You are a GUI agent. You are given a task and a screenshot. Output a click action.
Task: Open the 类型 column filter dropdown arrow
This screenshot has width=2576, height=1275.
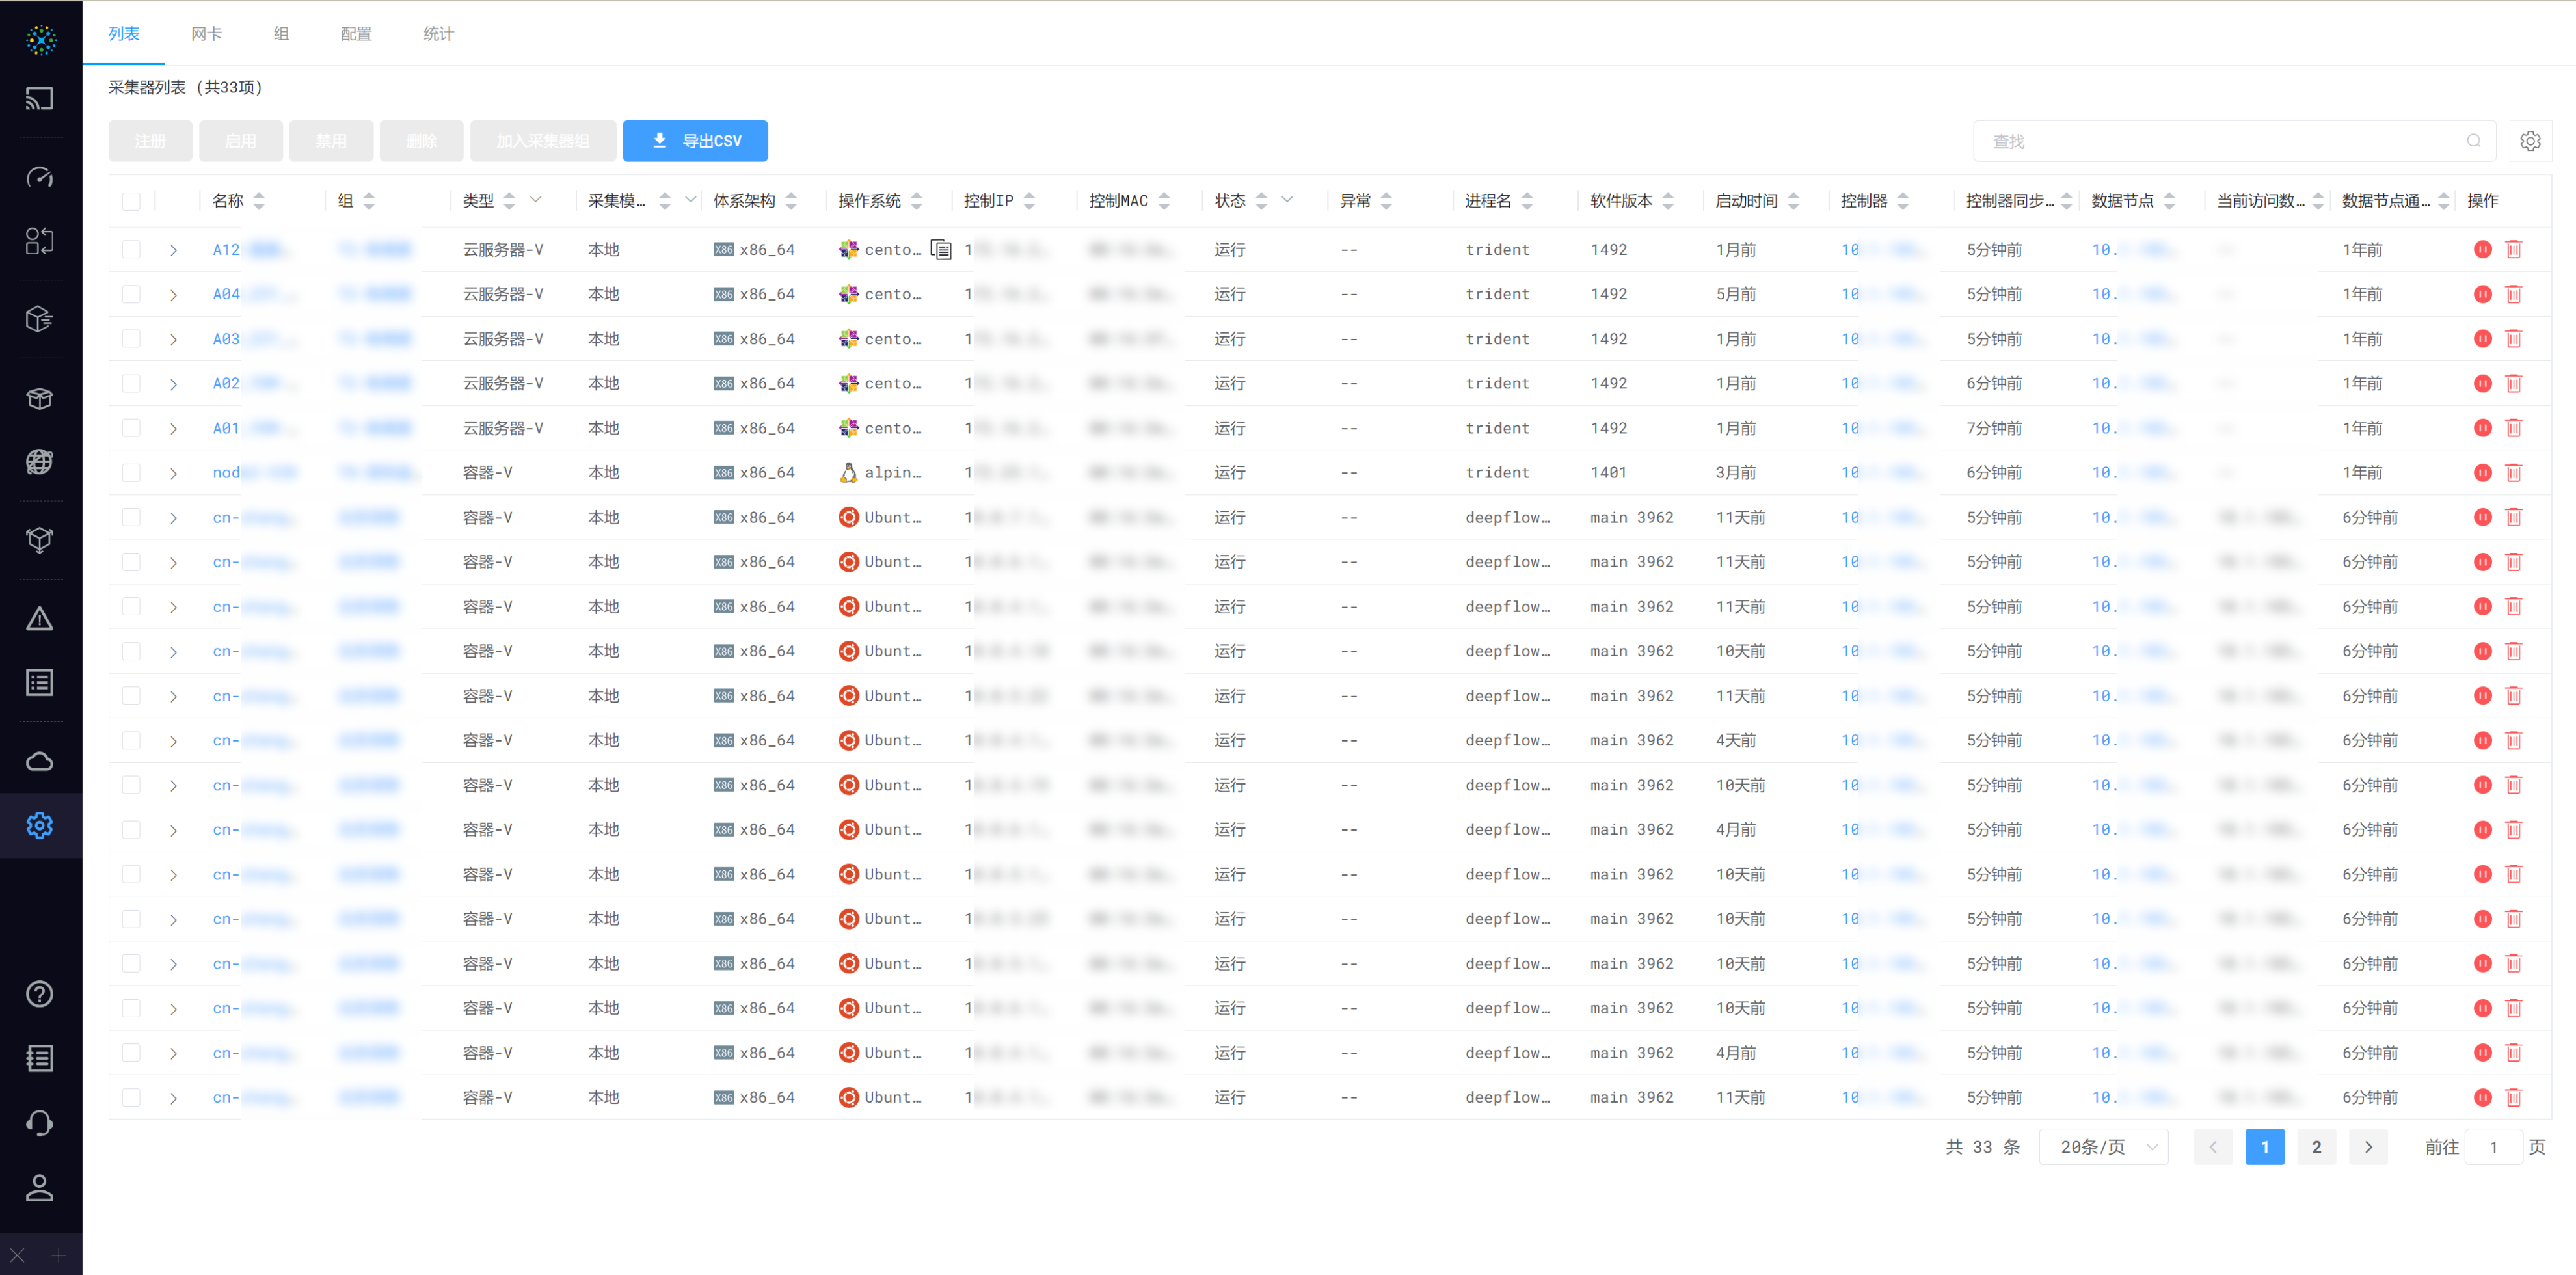[x=536, y=200]
